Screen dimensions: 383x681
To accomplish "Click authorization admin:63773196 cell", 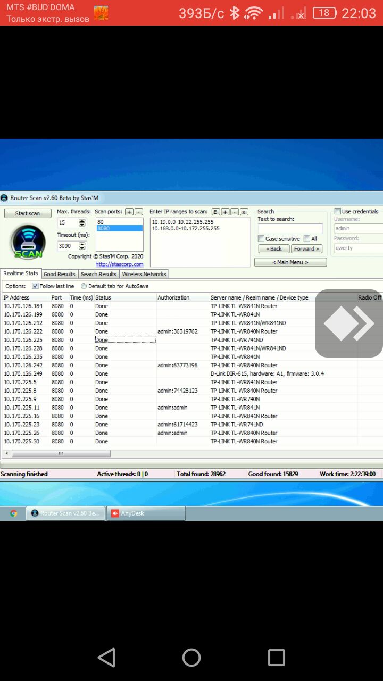I will coord(178,365).
